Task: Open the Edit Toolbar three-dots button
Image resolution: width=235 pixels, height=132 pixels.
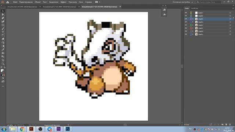Action: 3,87
